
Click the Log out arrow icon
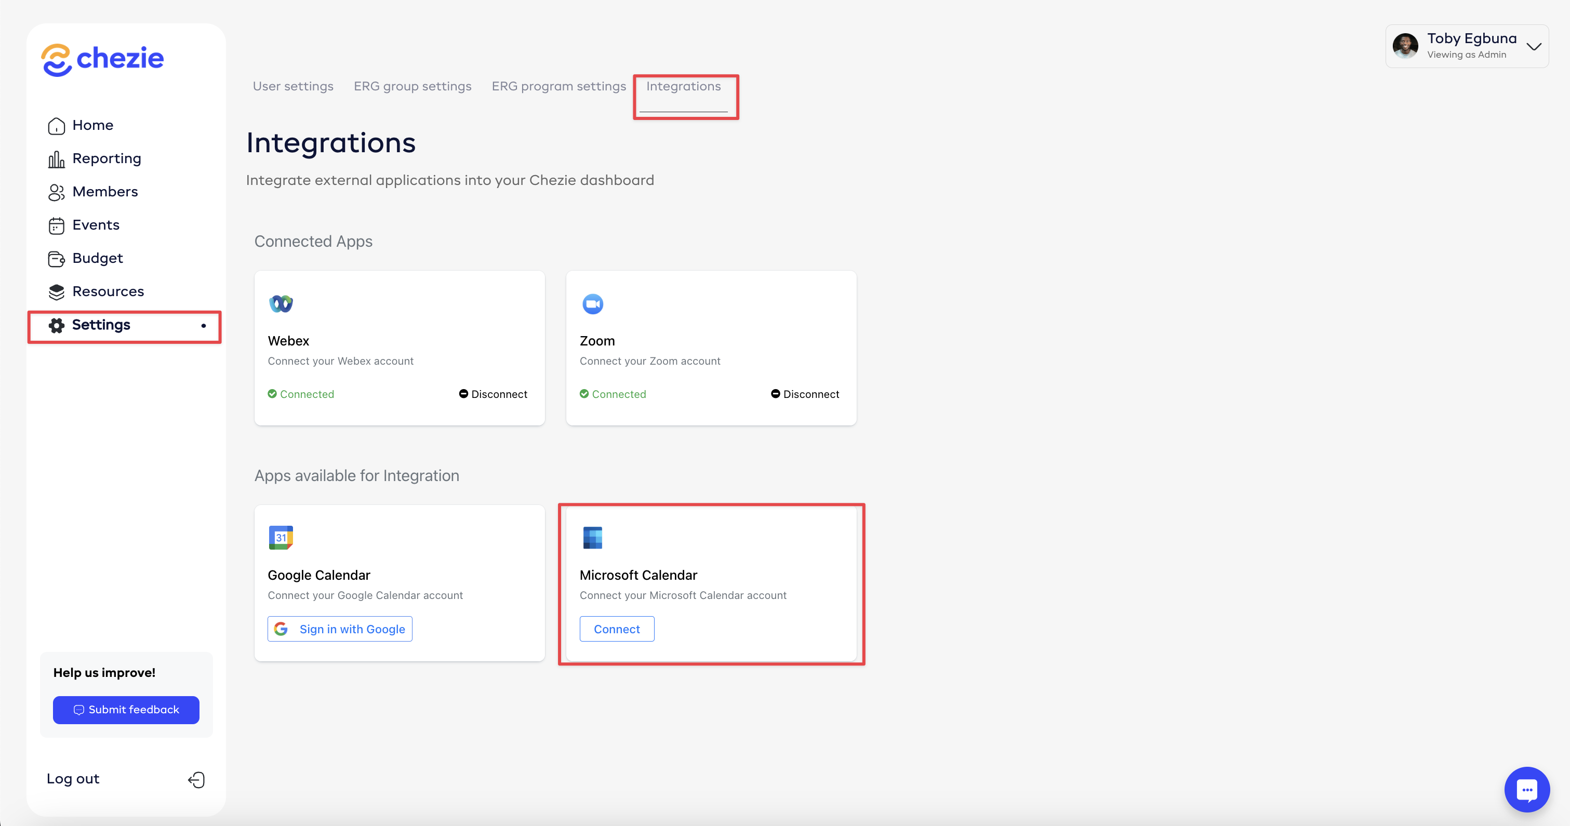click(196, 780)
